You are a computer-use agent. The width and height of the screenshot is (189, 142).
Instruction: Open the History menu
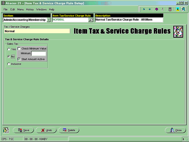30,10
